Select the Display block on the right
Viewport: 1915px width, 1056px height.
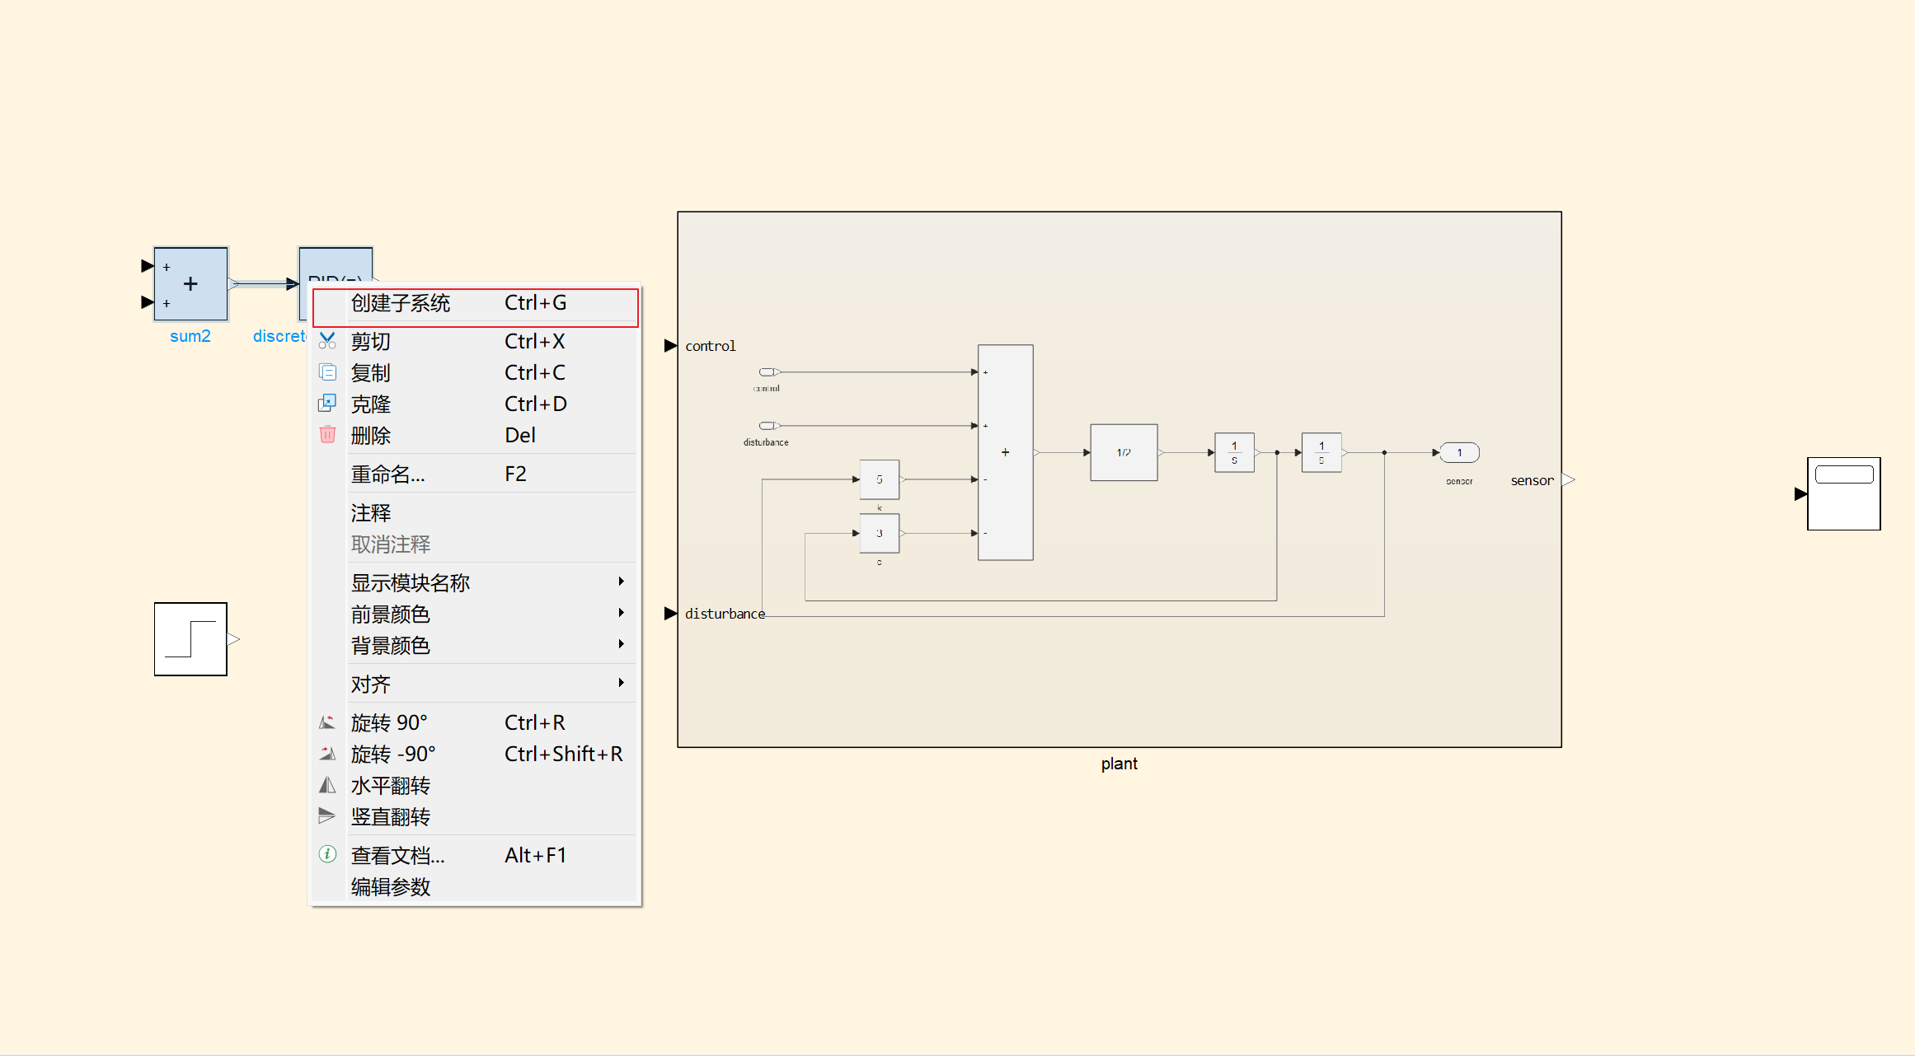pyautogui.click(x=1844, y=493)
